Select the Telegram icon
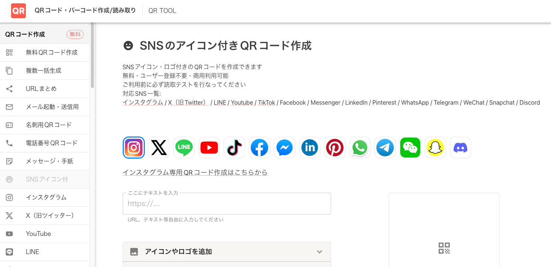551x267 pixels. click(385, 147)
